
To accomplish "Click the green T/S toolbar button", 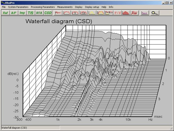I will point(31,13).
